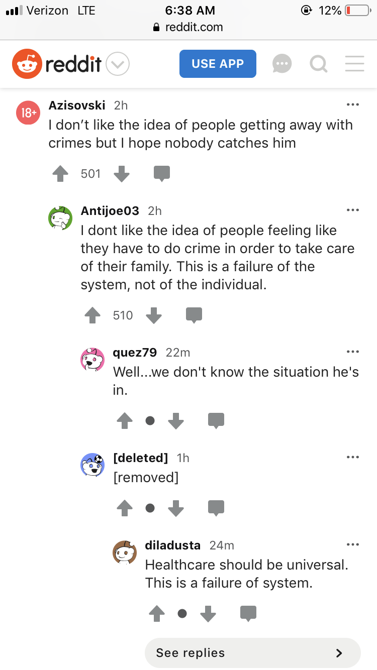Image resolution: width=377 pixels, height=670 pixels.
Task: Open three-dot menu on quez79's comment
Action: pos(353,352)
